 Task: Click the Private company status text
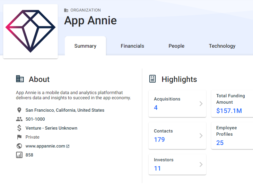[32, 137]
